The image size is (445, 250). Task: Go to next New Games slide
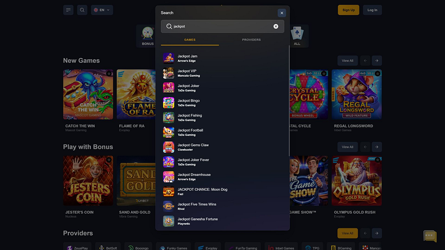click(377, 60)
